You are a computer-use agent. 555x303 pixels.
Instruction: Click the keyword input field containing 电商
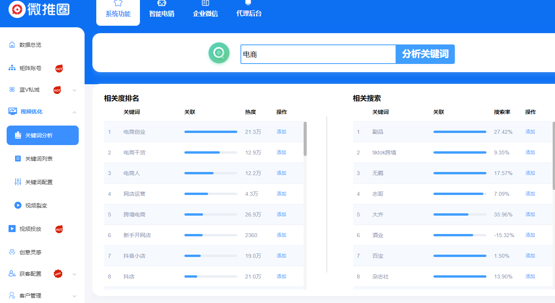click(x=318, y=54)
